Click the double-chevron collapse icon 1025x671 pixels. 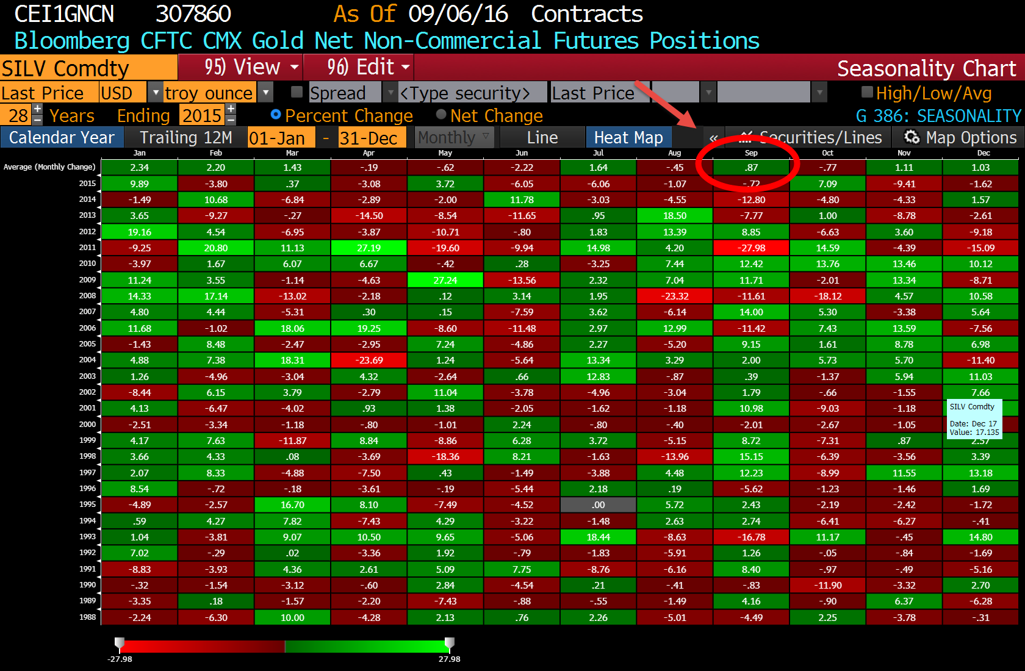[x=713, y=138]
